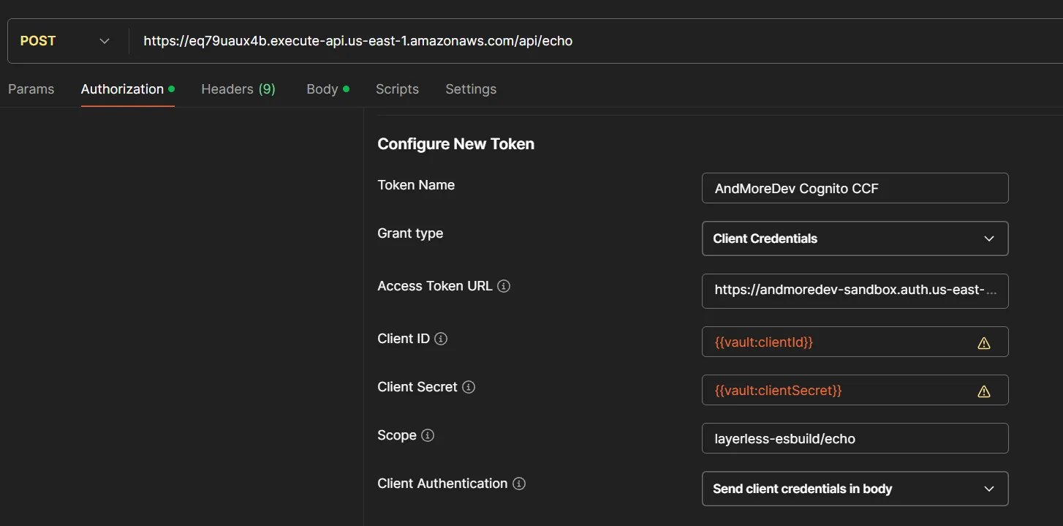Click the warning icon in Client Secret field
The height and width of the screenshot is (526, 1063).
[x=984, y=391]
